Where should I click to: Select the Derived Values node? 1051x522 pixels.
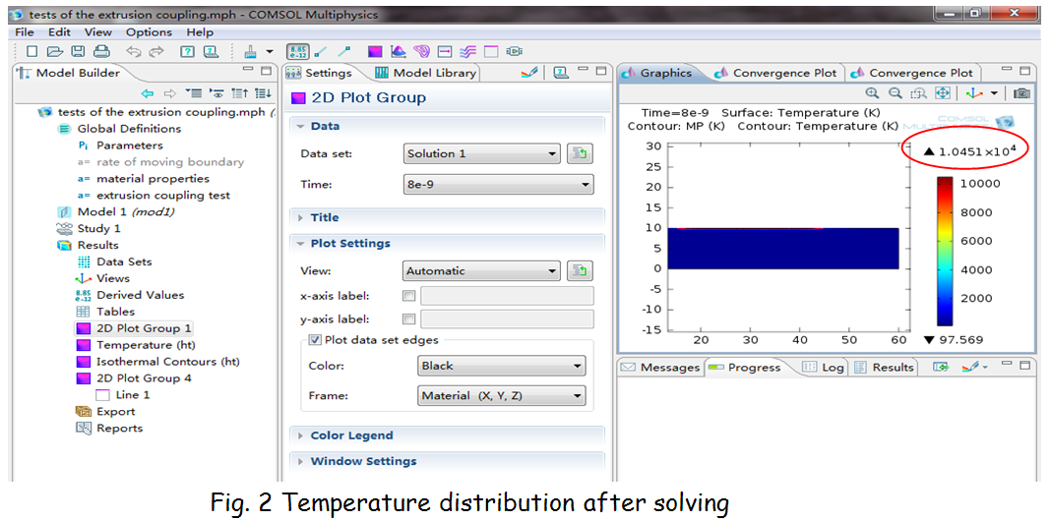[x=140, y=295]
